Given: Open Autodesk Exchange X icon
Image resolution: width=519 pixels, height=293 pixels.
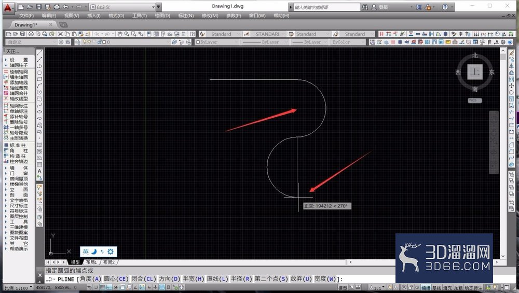Looking at the screenshot, I should coord(419,7).
